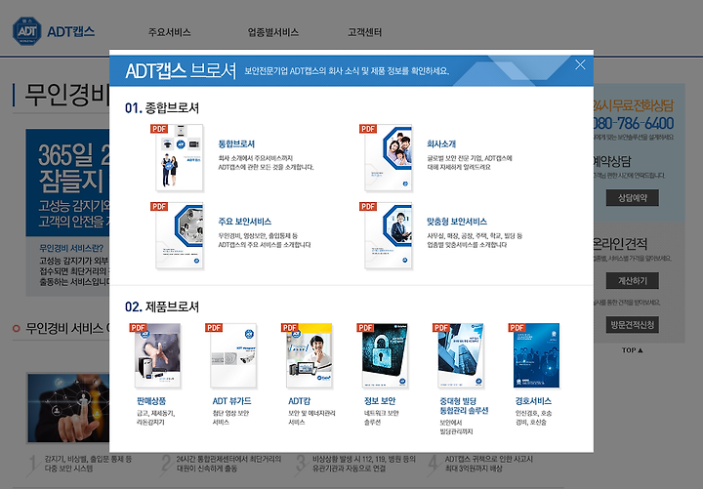Open the 경호서비스 brochure cover
703x489 pixels.
(537, 355)
